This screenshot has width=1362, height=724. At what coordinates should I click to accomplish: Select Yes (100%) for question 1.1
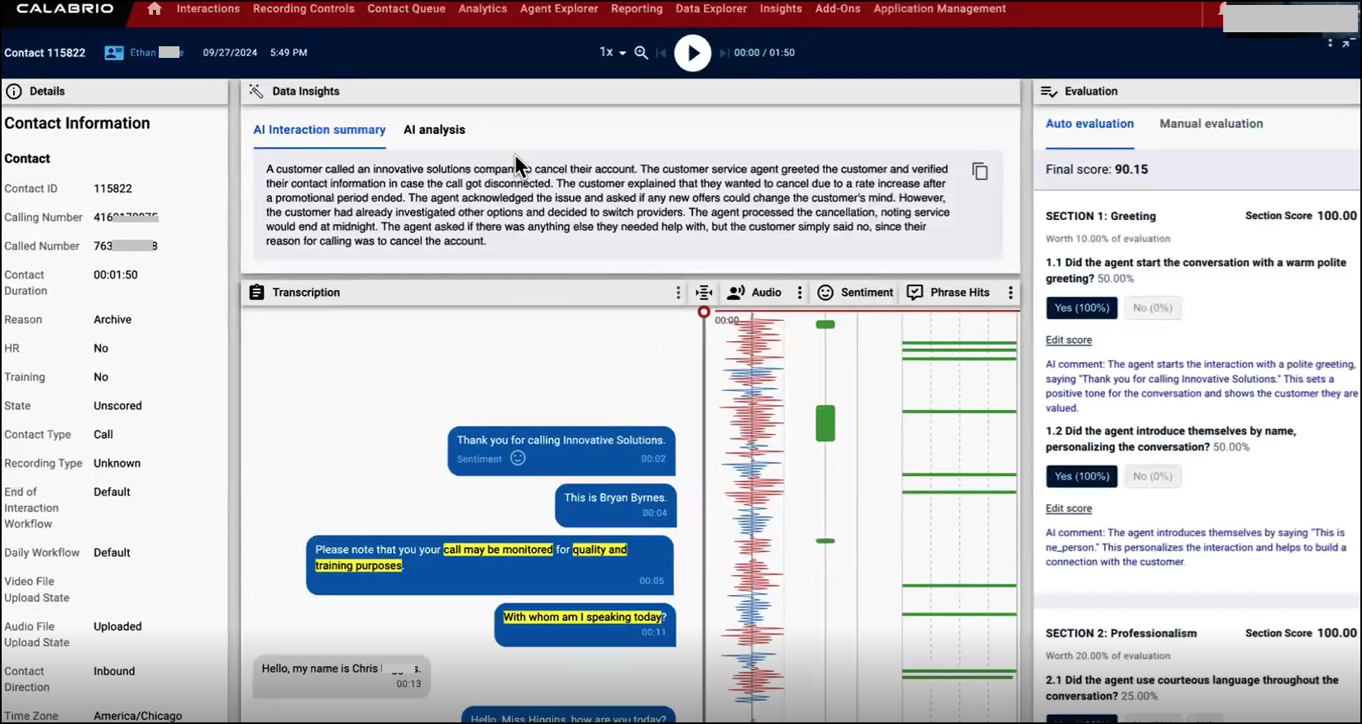[1082, 308]
